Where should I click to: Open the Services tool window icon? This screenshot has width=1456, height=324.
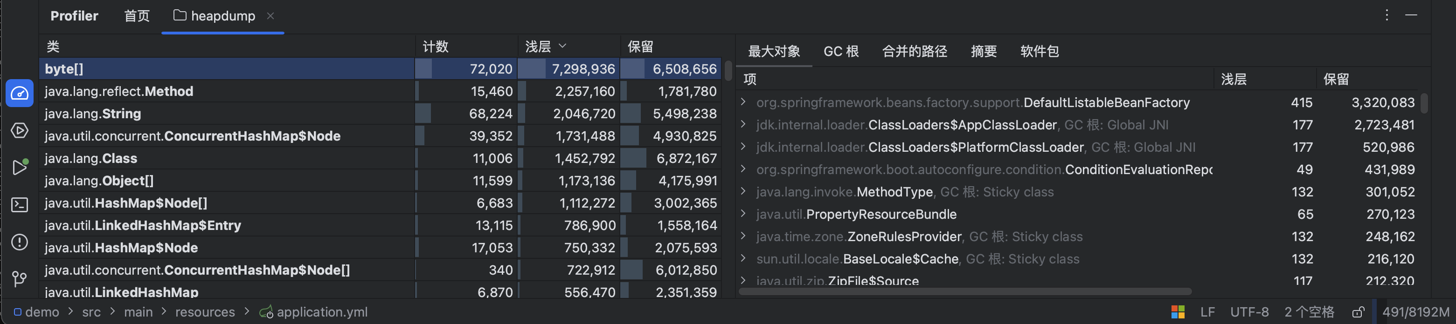click(19, 130)
